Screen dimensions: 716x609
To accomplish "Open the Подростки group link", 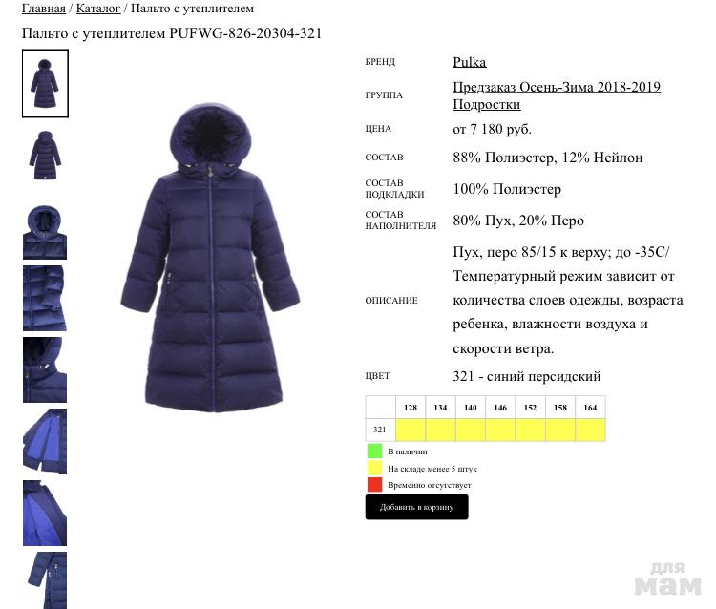I will coord(486,104).
